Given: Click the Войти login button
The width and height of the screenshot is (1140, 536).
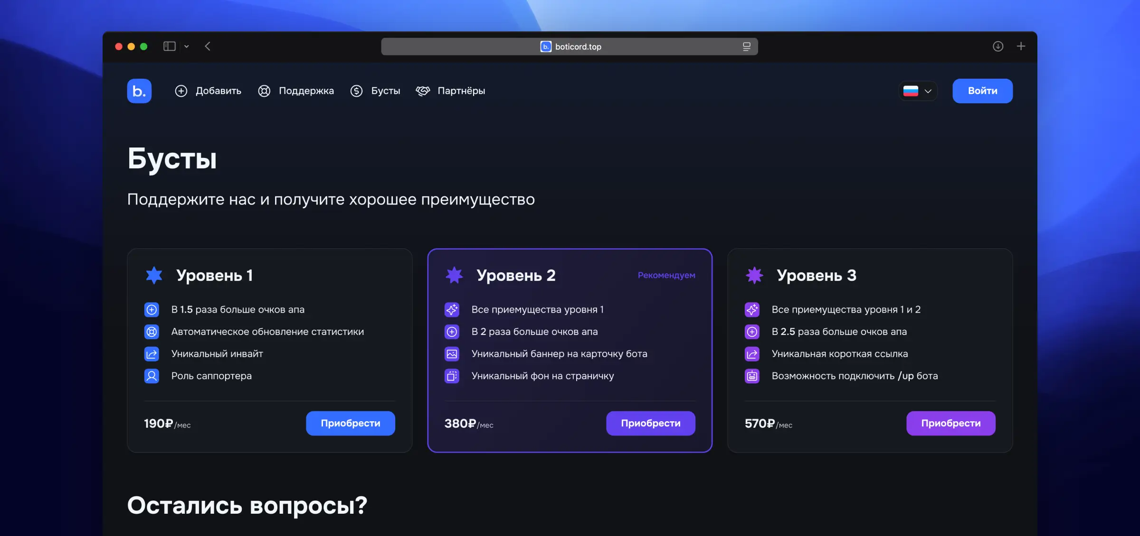Looking at the screenshot, I should (x=982, y=91).
